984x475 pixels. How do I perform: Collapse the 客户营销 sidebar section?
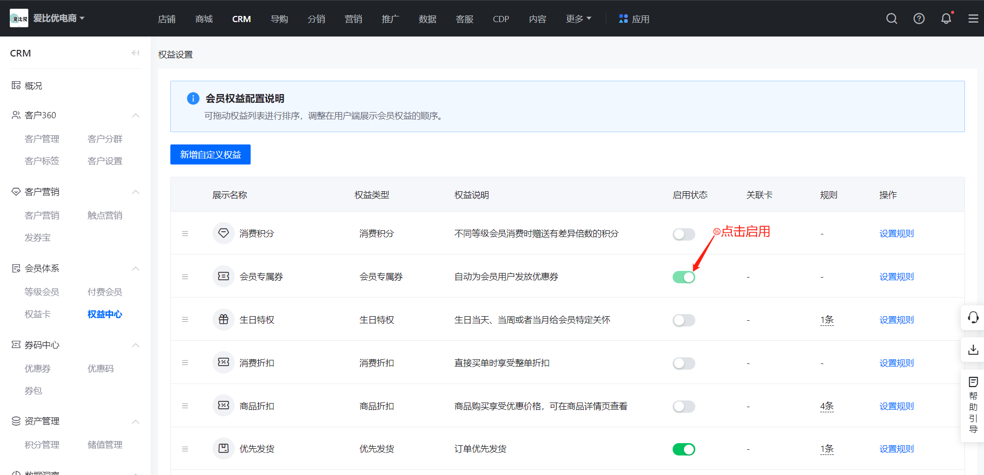coord(135,192)
